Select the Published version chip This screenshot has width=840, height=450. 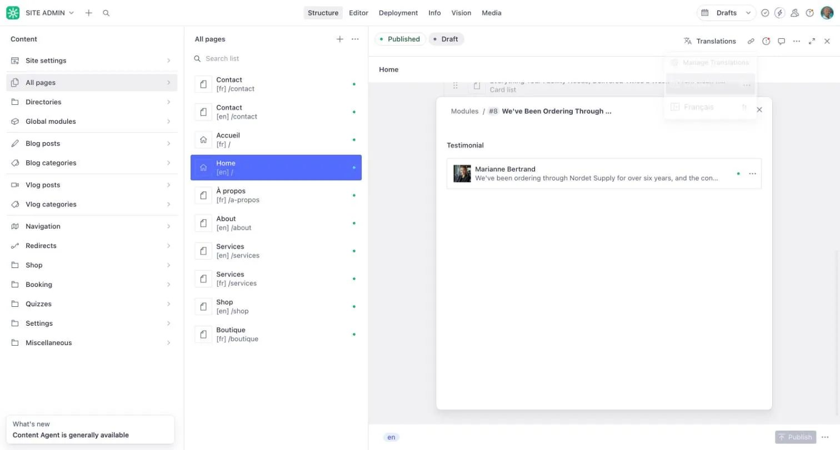tap(400, 39)
